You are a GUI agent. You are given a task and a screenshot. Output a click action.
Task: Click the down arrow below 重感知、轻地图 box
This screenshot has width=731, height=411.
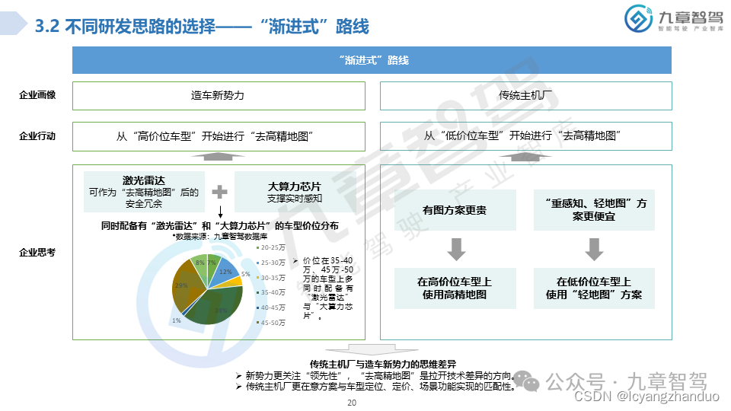594,250
